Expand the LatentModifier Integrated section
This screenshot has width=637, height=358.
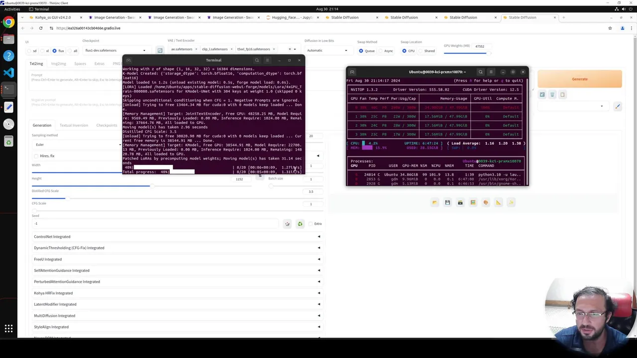coord(177,304)
